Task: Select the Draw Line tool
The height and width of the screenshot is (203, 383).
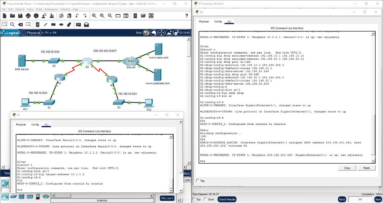Action: [x=45, y=24]
